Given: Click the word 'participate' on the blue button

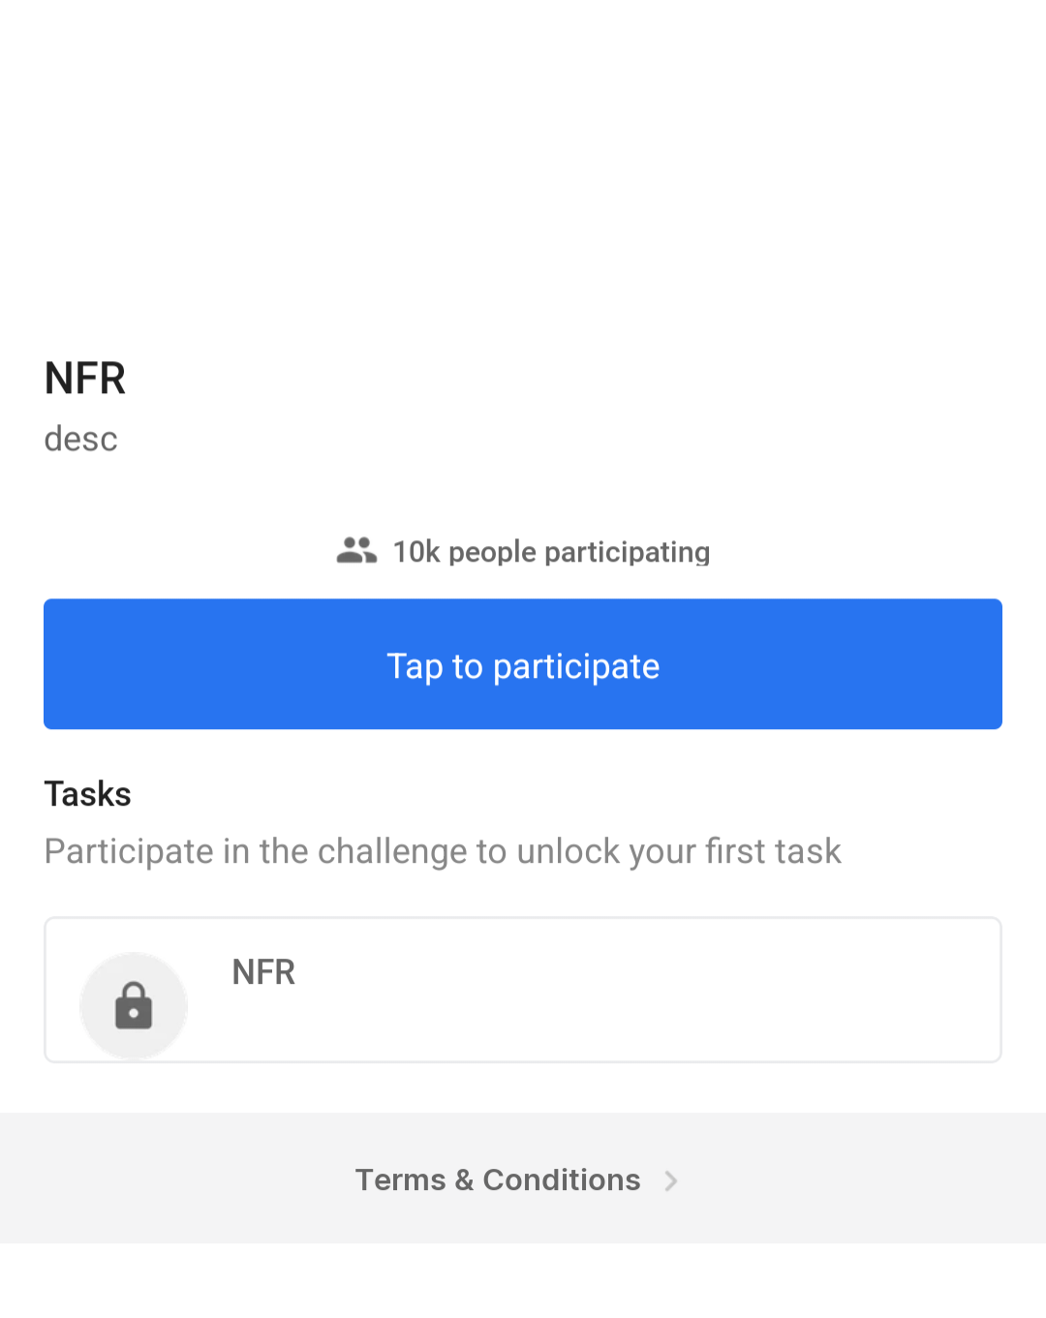Looking at the screenshot, I should [576, 667].
